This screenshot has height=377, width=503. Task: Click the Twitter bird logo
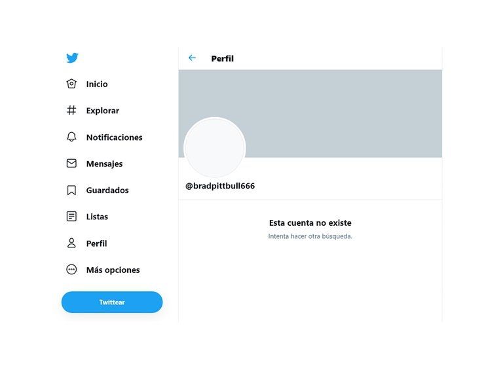[x=72, y=58]
